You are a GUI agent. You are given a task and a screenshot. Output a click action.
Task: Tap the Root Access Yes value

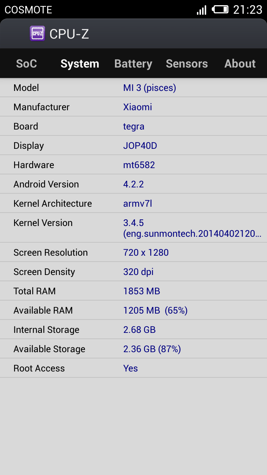(131, 368)
